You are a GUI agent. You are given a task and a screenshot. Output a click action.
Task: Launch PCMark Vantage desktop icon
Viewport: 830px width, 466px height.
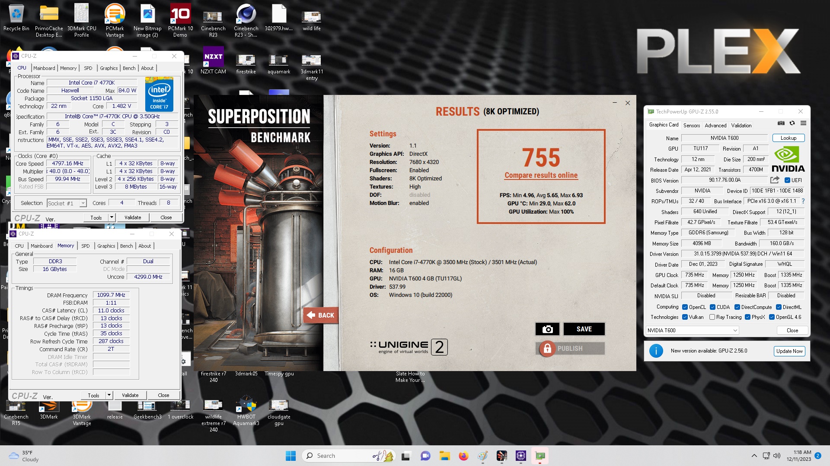[115, 20]
